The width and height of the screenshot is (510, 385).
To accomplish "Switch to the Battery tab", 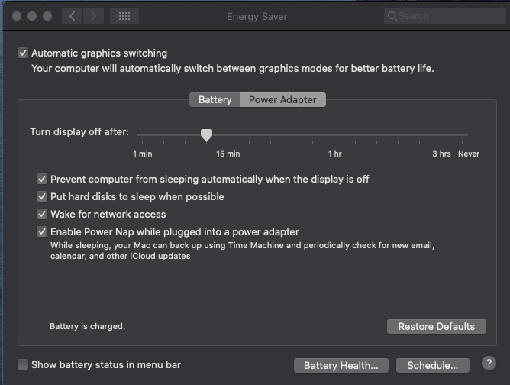I will click(215, 99).
